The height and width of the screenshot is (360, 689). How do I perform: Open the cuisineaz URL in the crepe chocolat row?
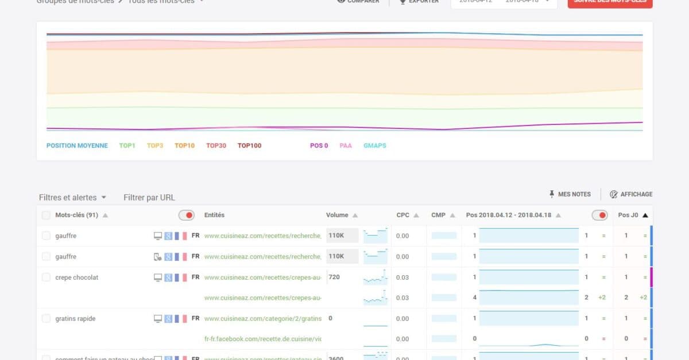263,277
